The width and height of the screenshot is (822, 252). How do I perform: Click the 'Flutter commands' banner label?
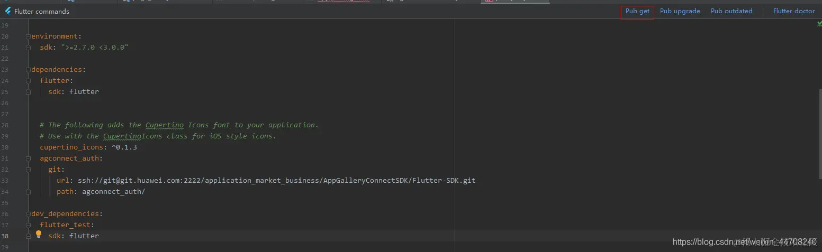tap(42, 11)
